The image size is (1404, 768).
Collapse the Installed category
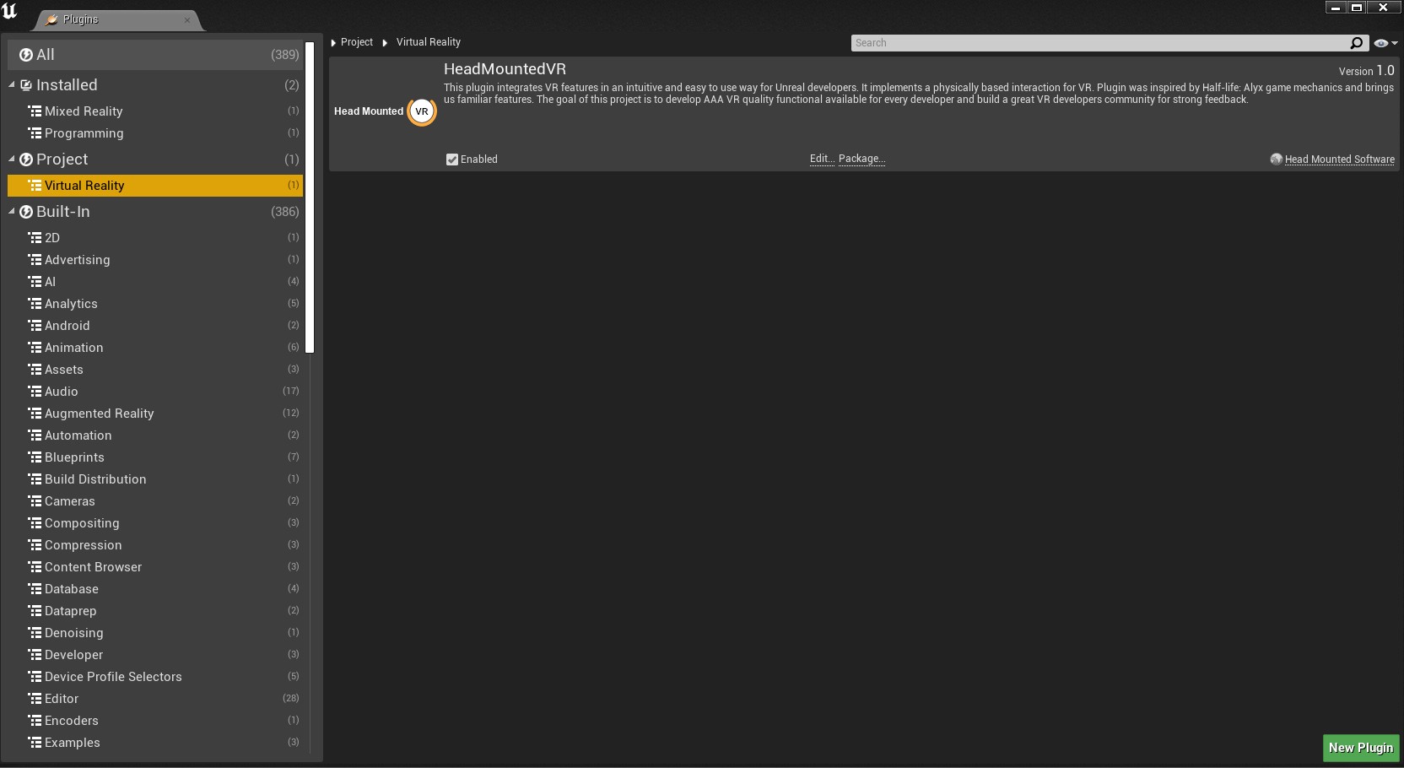click(12, 85)
